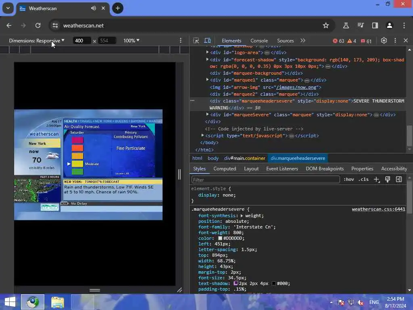Toggle Chrome side panel icon
This screenshot has width=413, height=310.
click(x=375, y=25)
